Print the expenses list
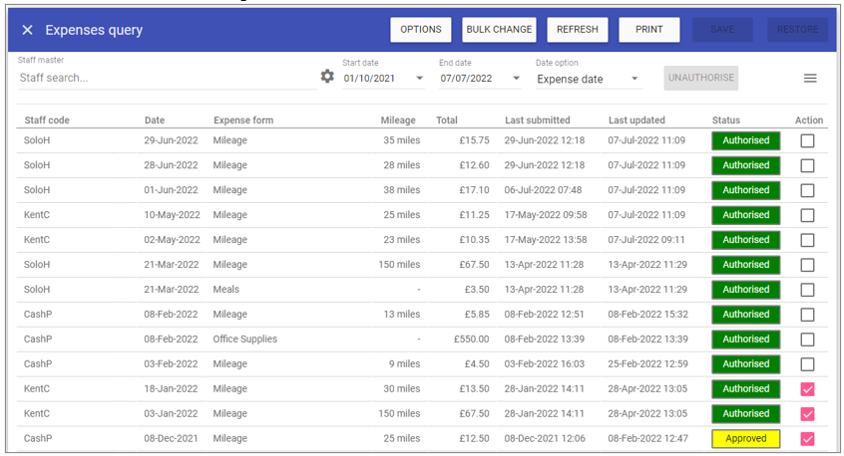This screenshot has width=844, height=456. [x=648, y=30]
